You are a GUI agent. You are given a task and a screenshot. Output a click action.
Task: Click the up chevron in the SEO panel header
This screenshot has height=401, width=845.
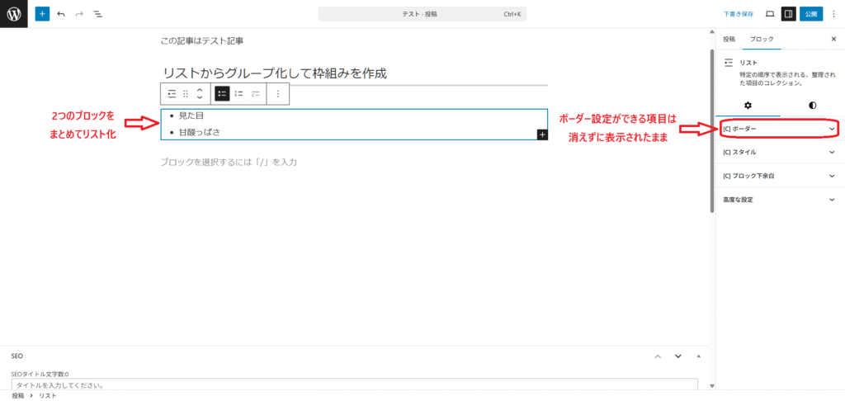click(658, 356)
